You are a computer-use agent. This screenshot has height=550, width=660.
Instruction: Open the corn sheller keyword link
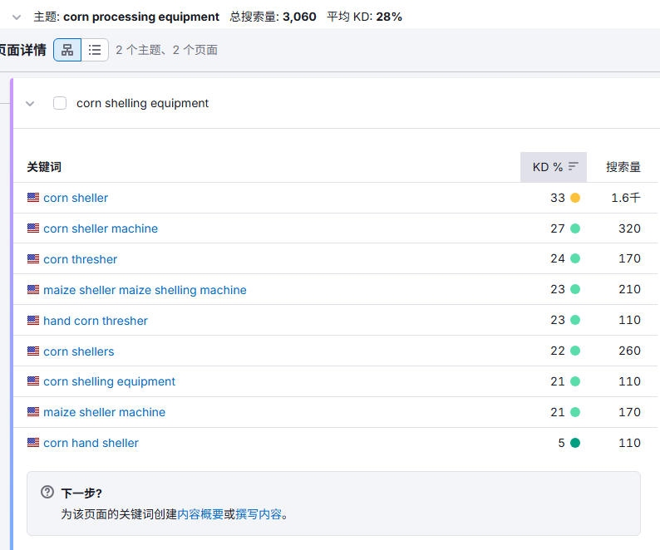click(x=76, y=198)
